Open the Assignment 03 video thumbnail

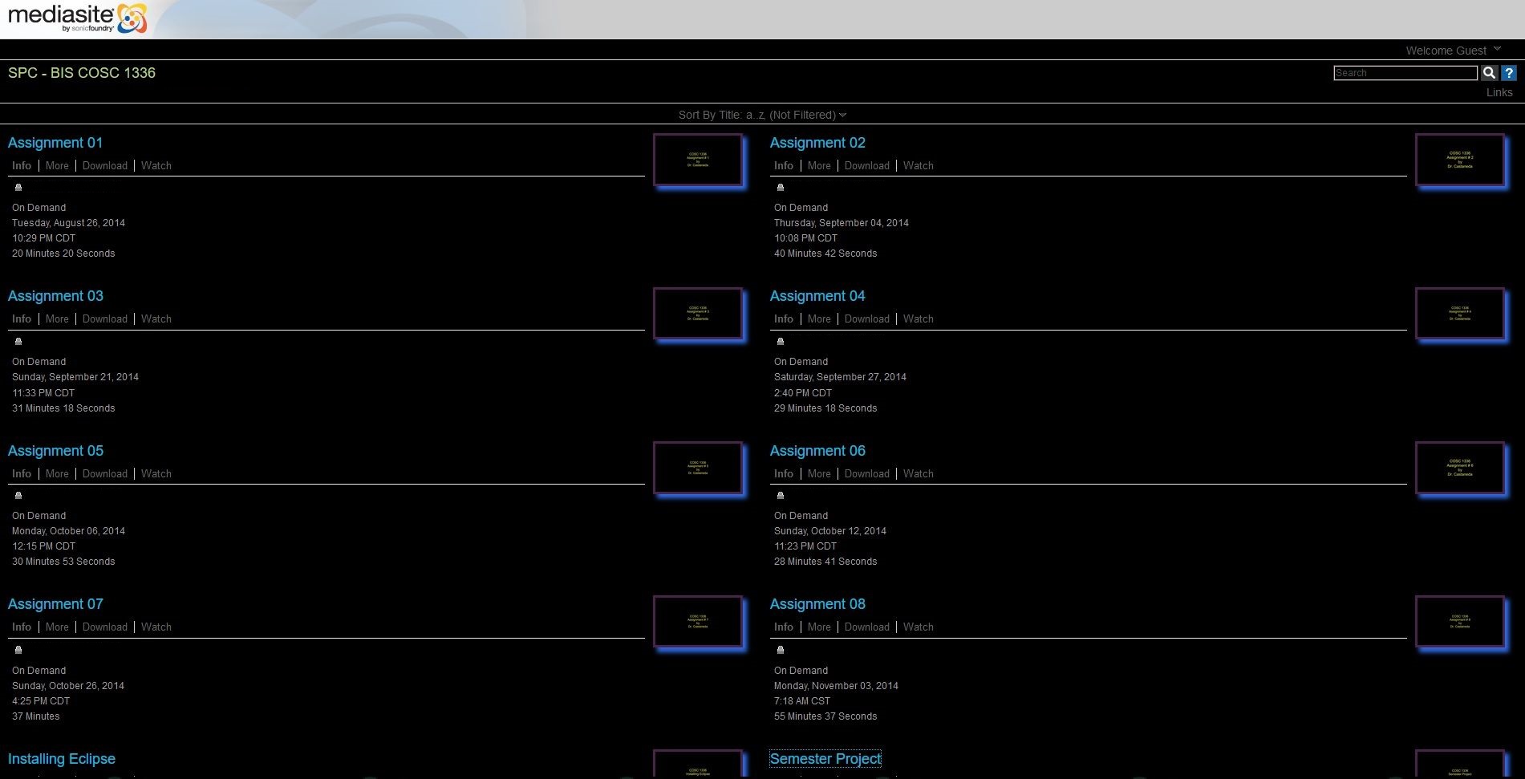698,314
